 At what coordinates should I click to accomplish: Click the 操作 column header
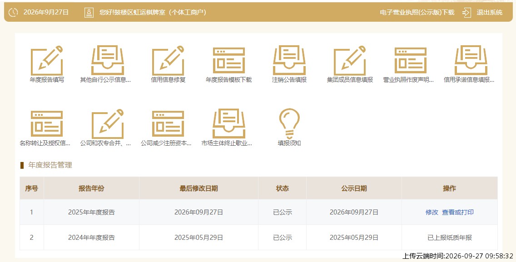[450, 188]
